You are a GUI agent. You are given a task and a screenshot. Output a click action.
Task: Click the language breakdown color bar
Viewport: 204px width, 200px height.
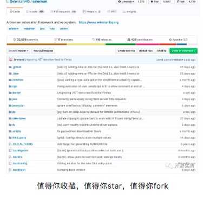(102, 44)
